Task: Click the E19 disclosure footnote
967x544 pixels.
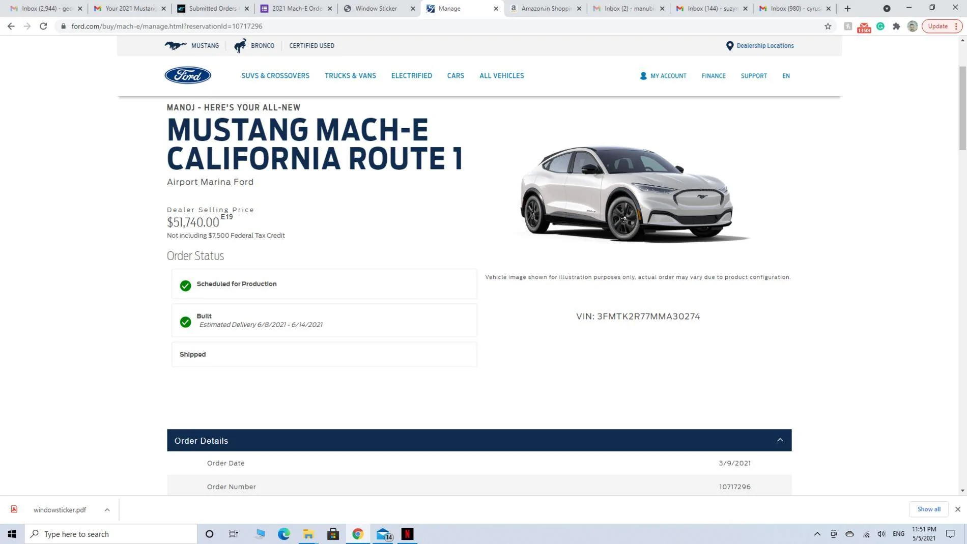Action: pyautogui.click(x=226, y=217)
